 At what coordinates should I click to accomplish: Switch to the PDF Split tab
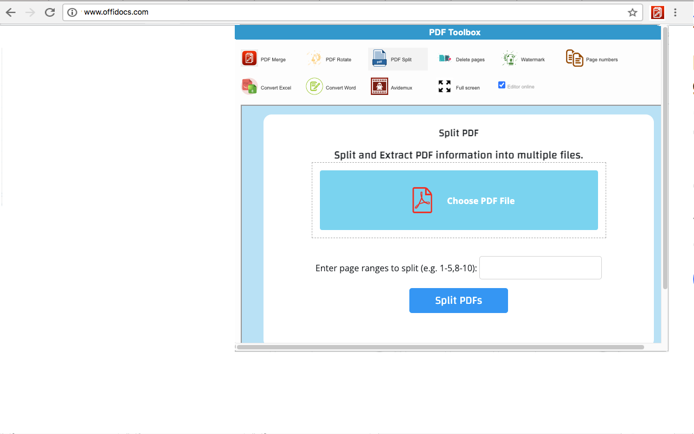click(x=397, y=58)
